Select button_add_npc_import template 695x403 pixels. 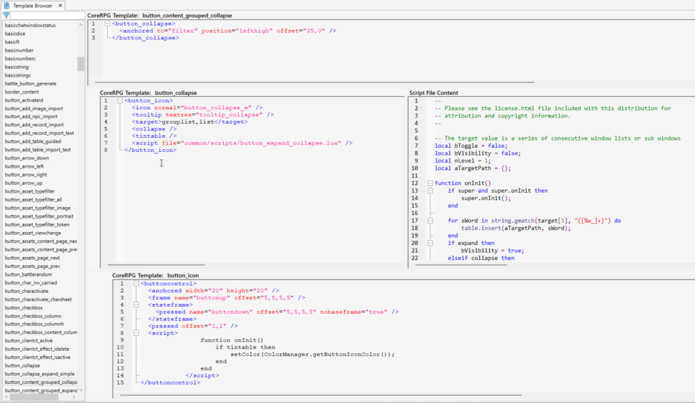[31, 117]
